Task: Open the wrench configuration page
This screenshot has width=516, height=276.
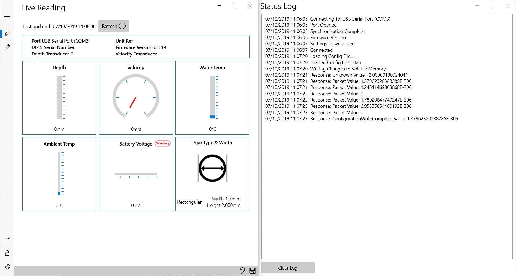Action: click(x=7, y=47)
